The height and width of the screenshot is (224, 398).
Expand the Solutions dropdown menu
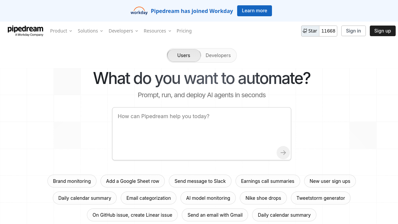(x=90, y=31)
